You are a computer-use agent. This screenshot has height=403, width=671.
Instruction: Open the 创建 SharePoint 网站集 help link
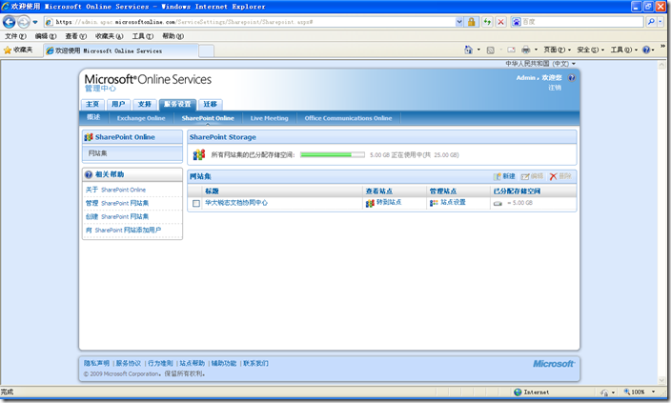[117, 216]
